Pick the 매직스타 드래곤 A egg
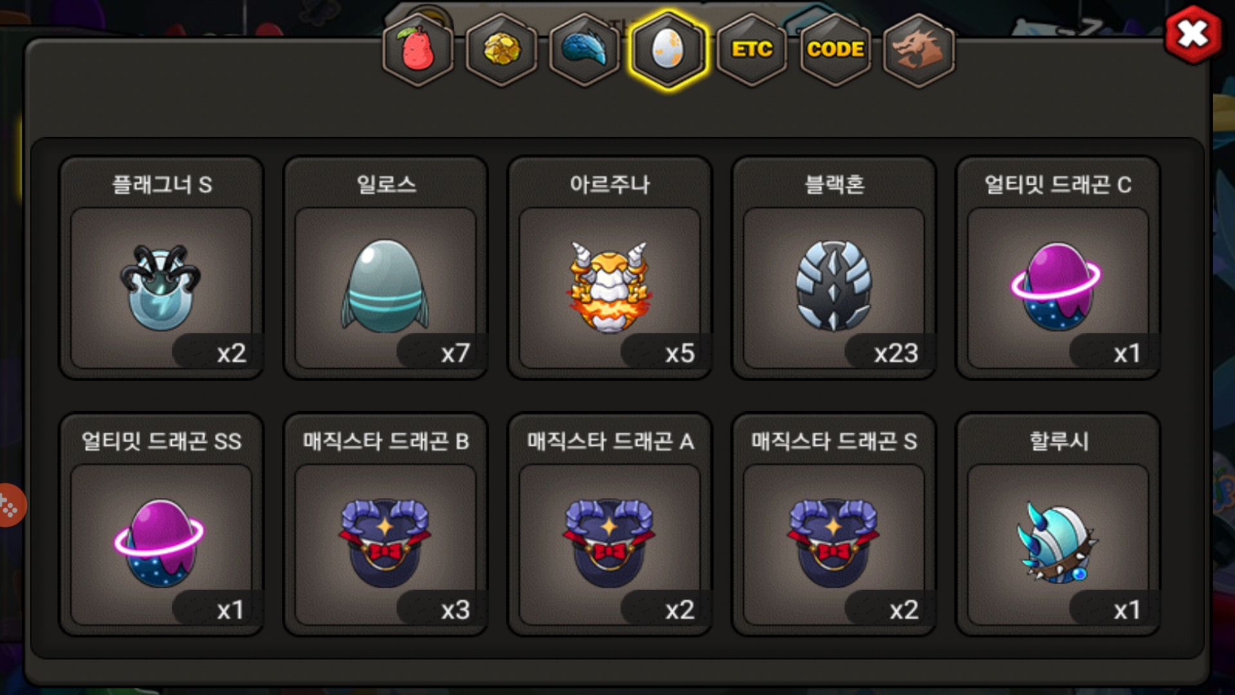Image resolution: width=1235 pixels, height=695 pixels. point(610,524)
